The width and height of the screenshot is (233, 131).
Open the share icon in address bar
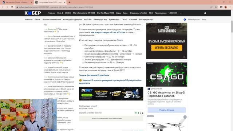pos(212,7)
